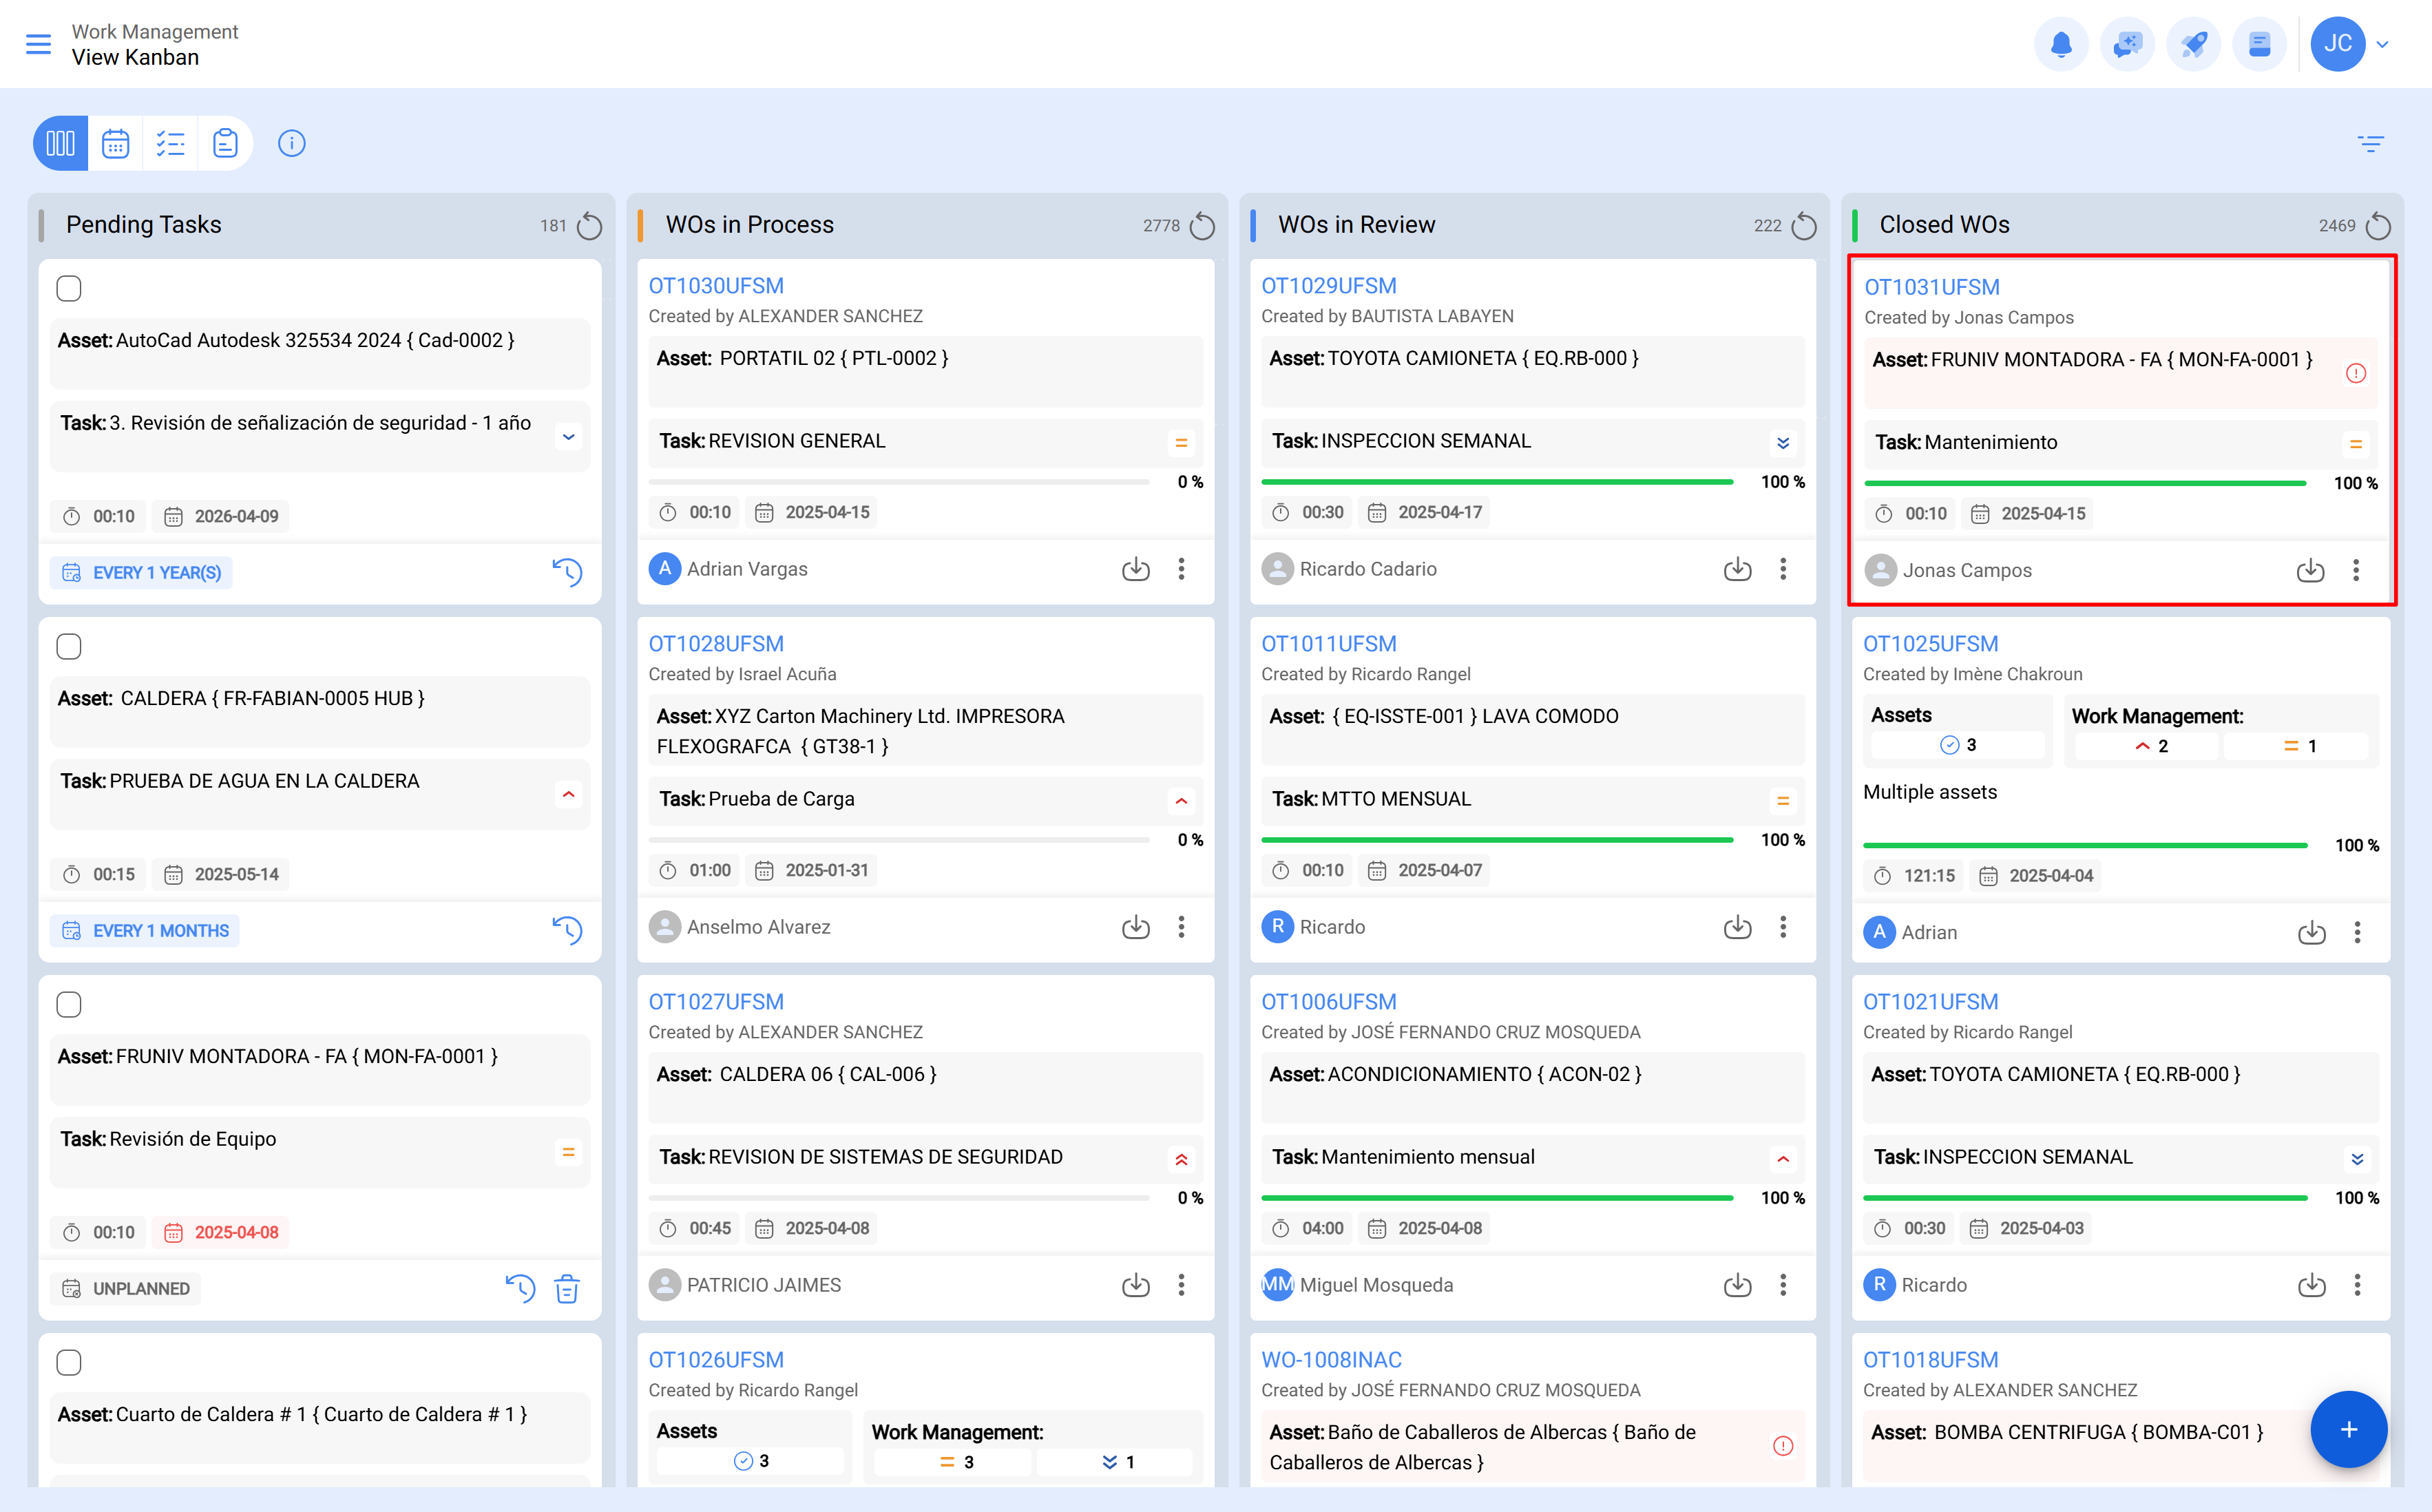This screenshot has width=2432, height=1512.
Task: Select the CALDERA FR-FABIAN-0005 task checkbox
Action: pyautogui.click(x=69, y=646)
